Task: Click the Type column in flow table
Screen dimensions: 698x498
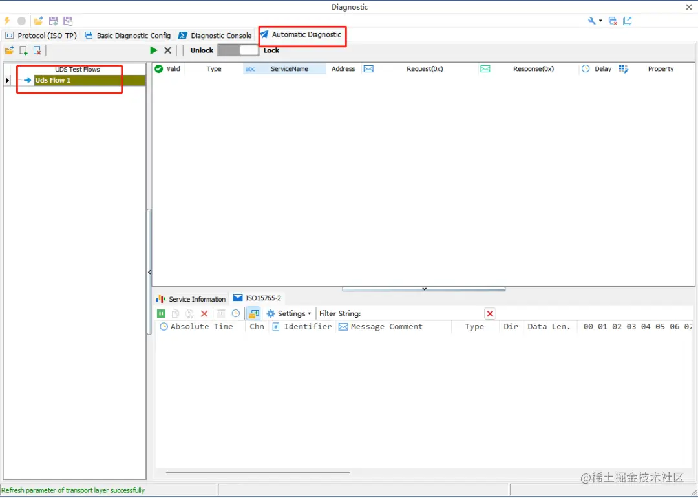Action: 214,69
